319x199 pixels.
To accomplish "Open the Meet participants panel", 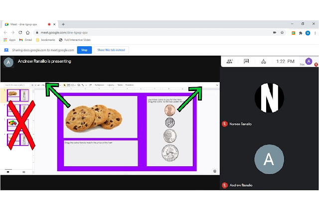I will coord(229,61).
